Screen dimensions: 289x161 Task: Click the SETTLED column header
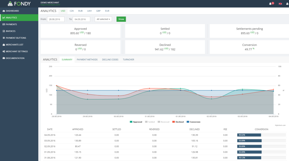(x=117, y=130)
